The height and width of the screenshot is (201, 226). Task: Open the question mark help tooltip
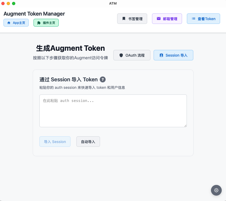tap(102, 79)
